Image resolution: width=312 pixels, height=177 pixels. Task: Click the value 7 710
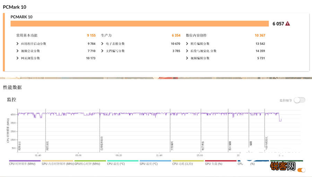[92, 51]
